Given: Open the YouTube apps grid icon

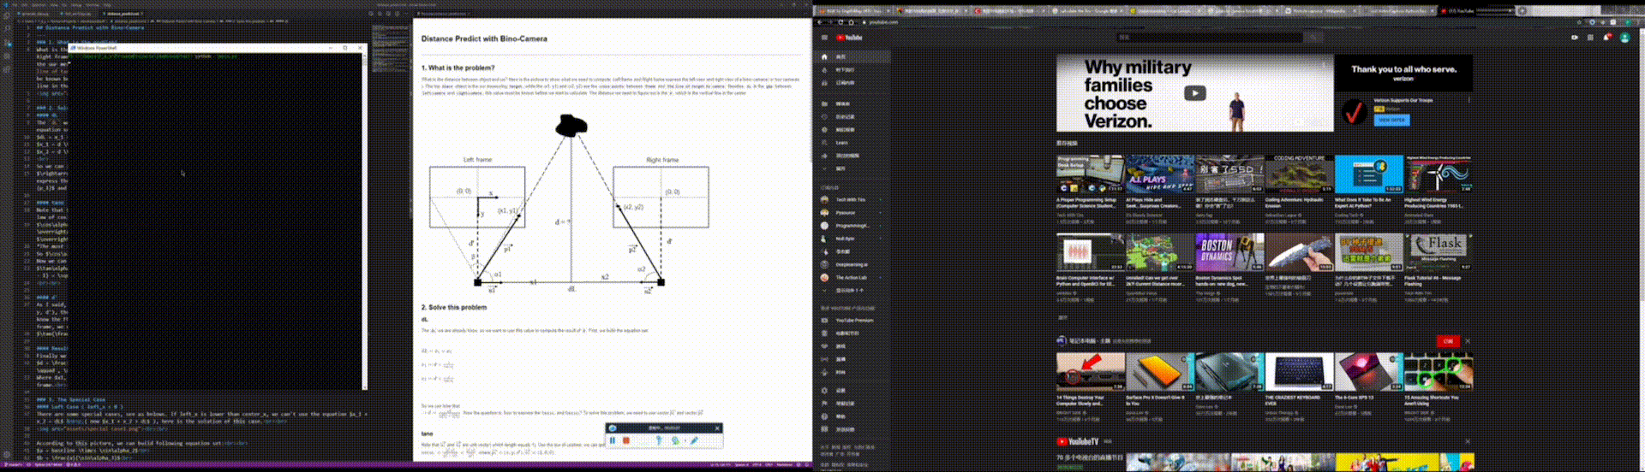Looking at the screenshot, I should click(x=1591, y=38).
